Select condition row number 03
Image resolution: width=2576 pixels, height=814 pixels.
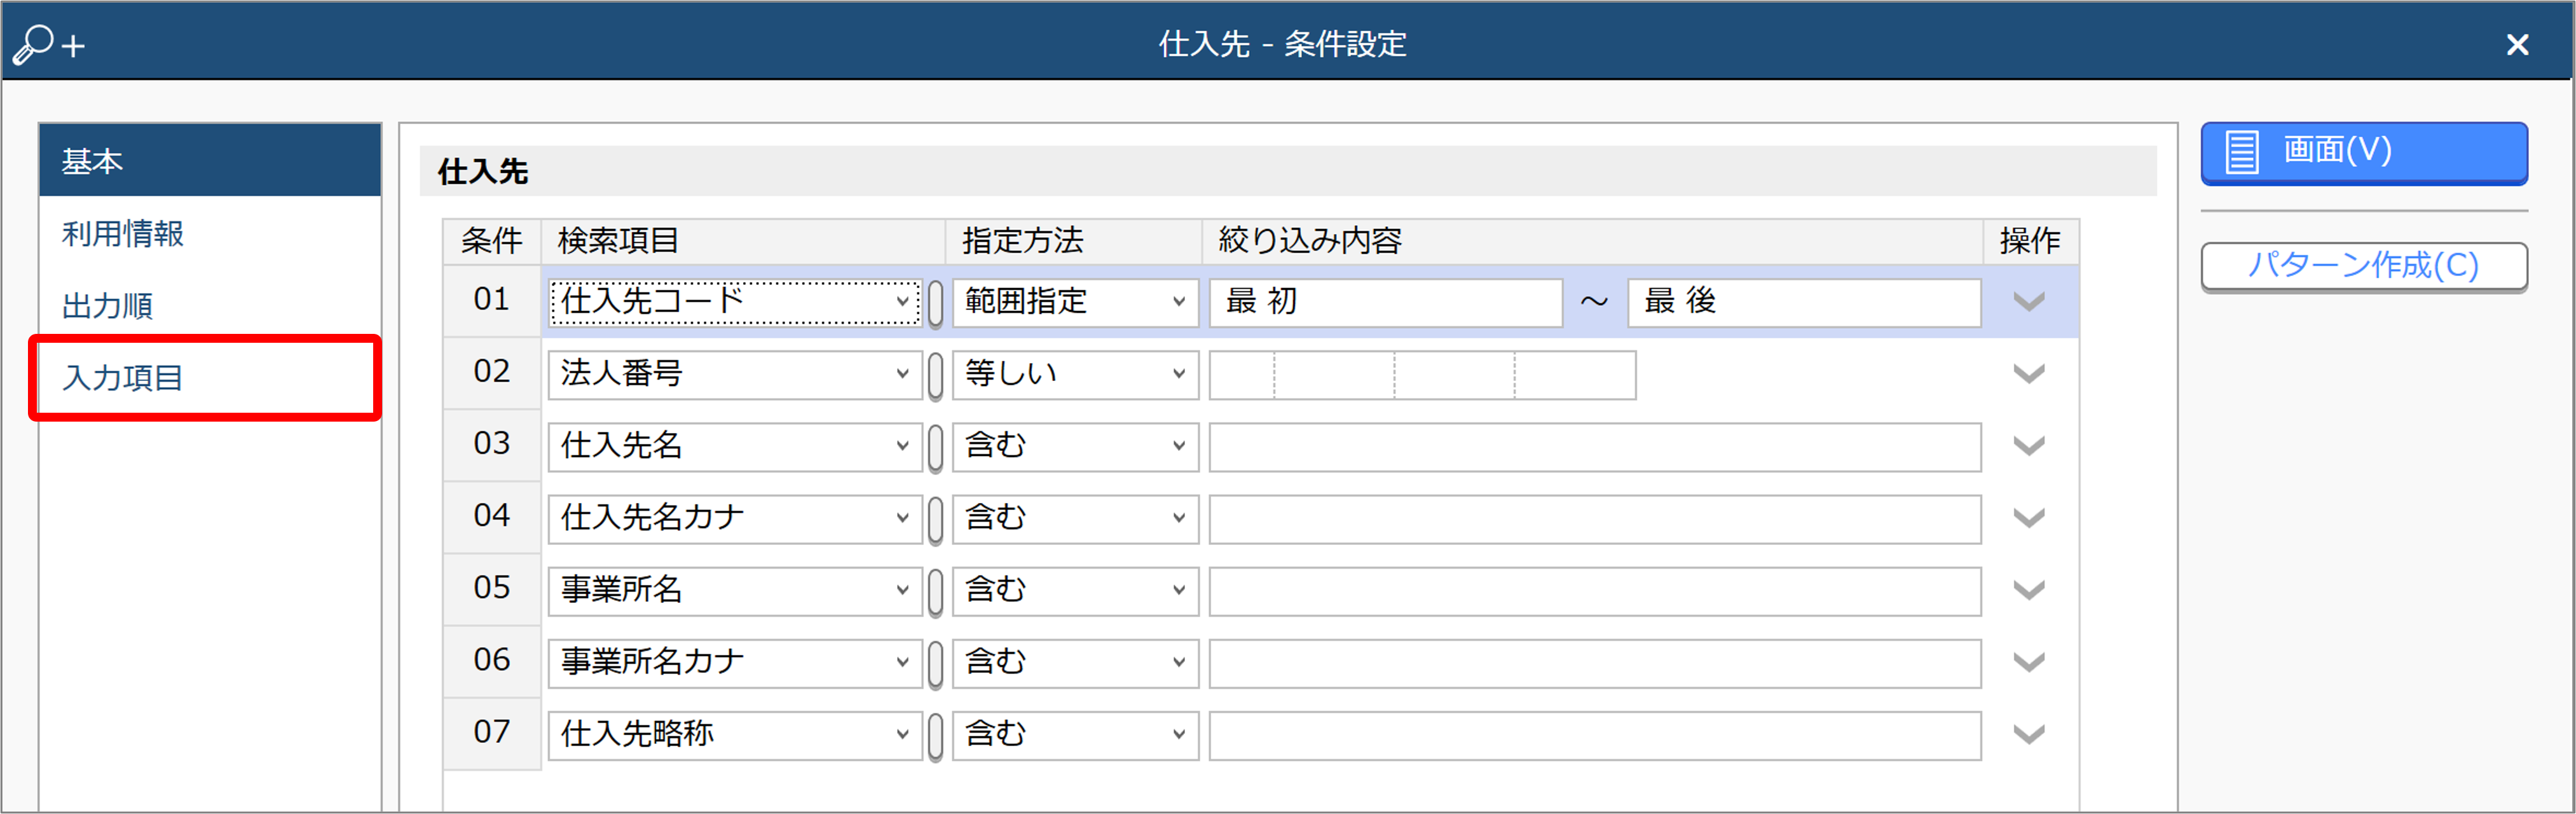492,444
